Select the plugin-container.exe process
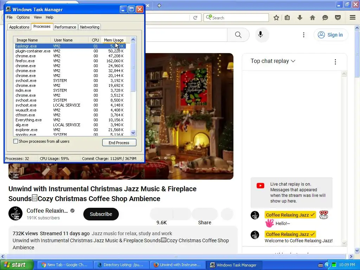Viewport: 360px width, 270px height. tap(70, 51)
